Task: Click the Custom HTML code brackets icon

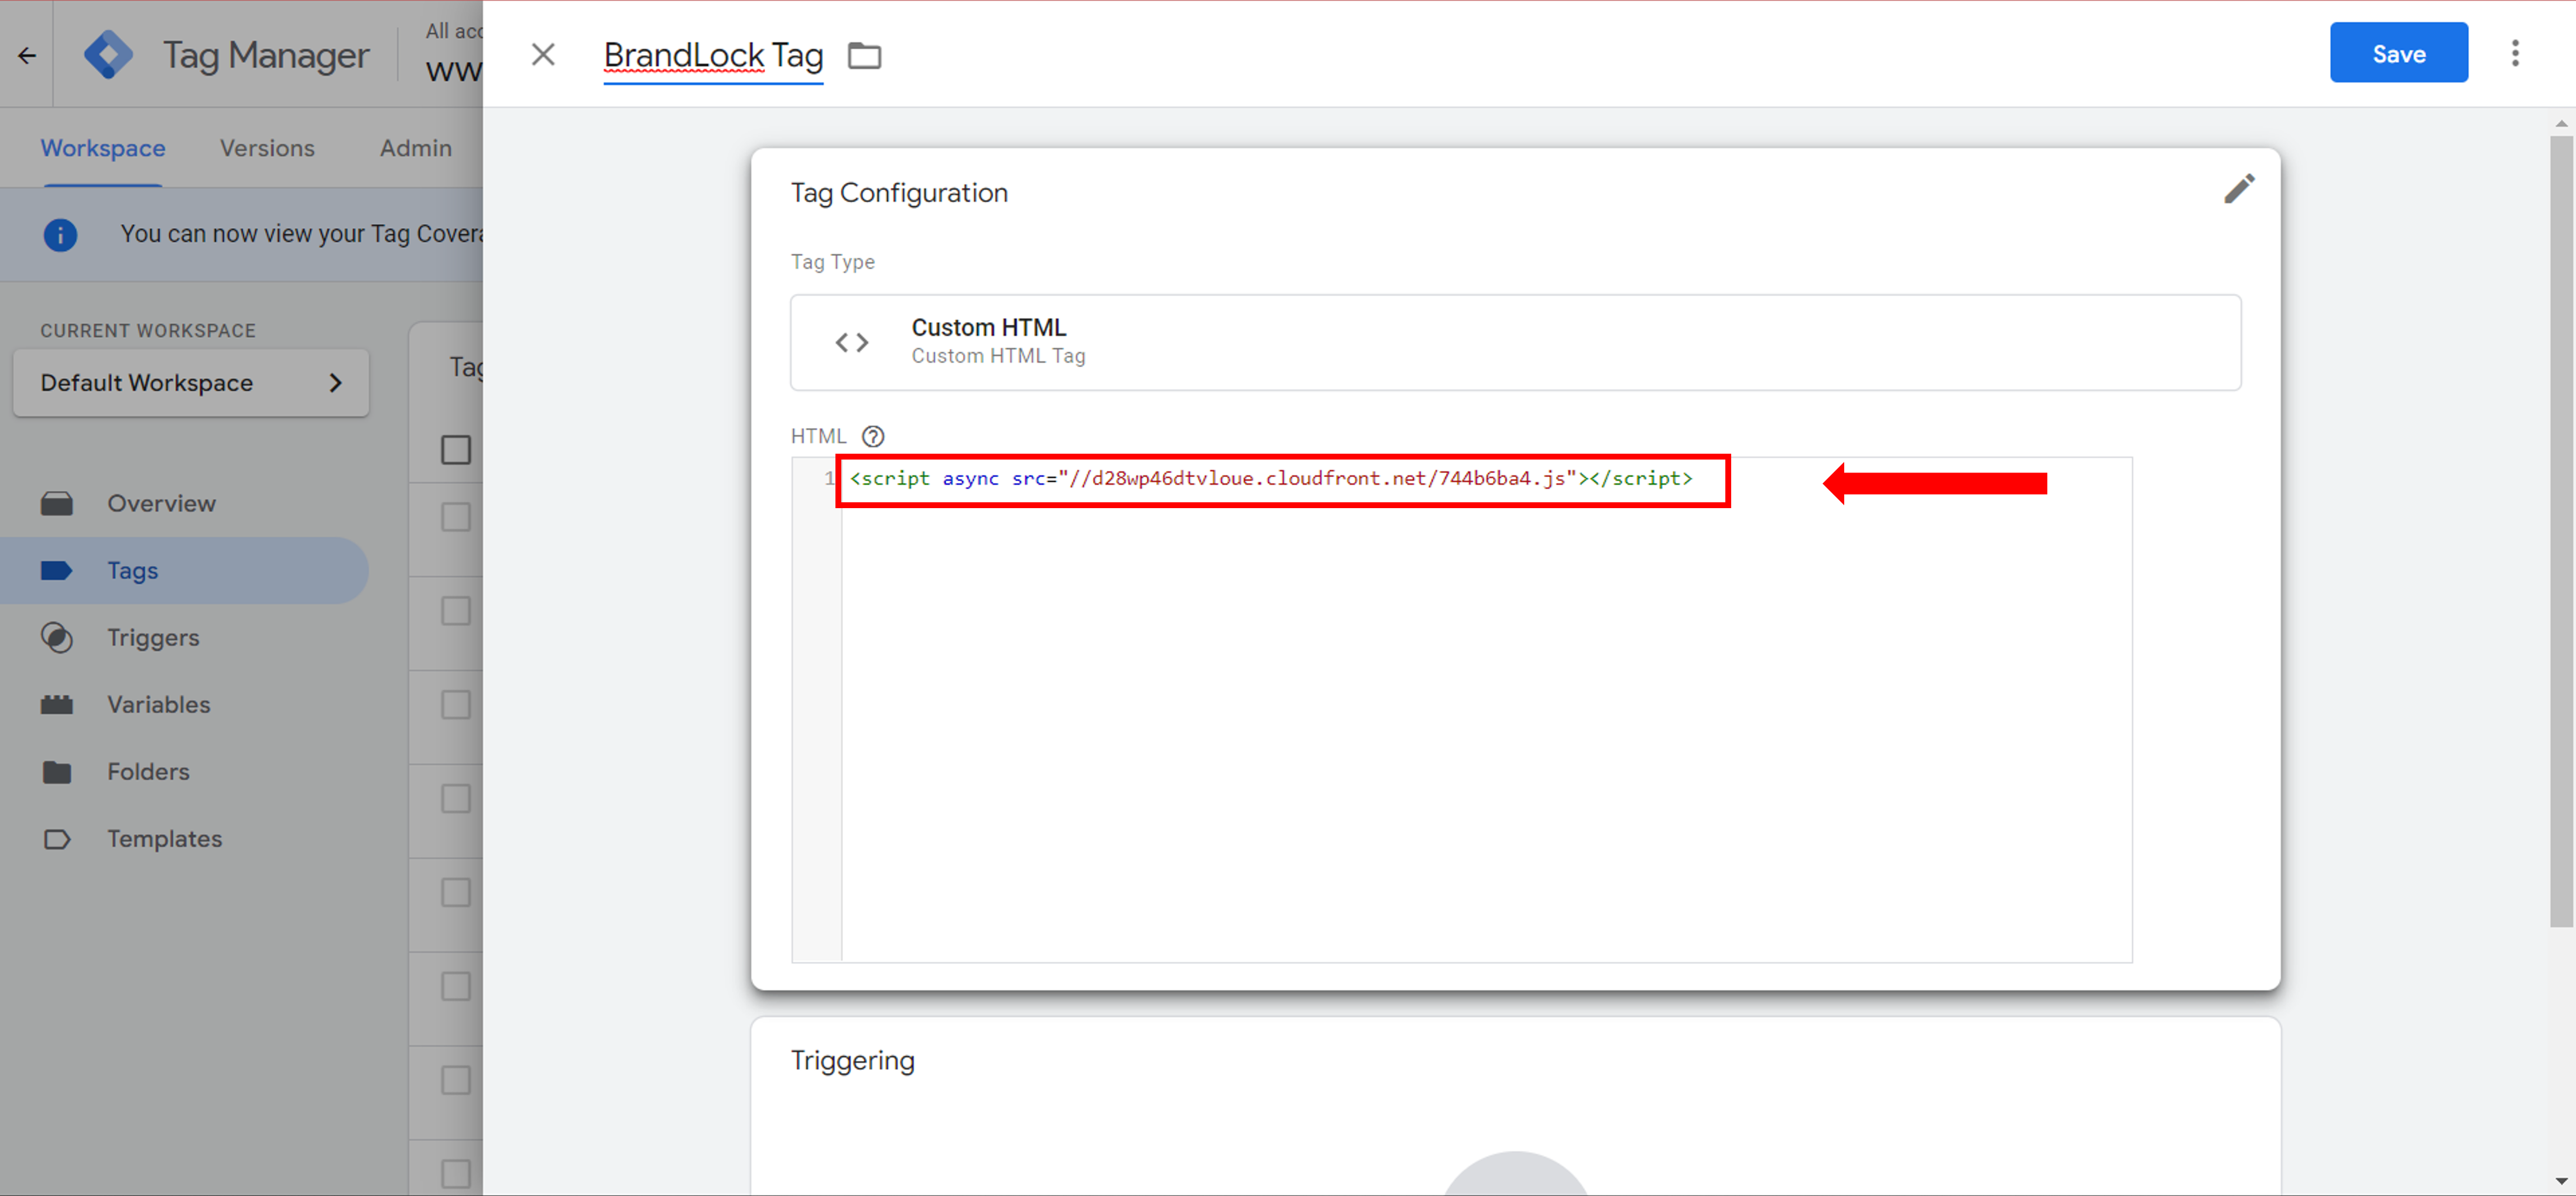Action: click(852, 342)
